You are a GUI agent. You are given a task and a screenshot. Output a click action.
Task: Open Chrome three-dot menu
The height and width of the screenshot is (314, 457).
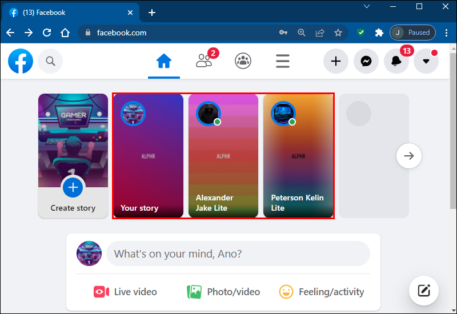[x=446, y=33]
